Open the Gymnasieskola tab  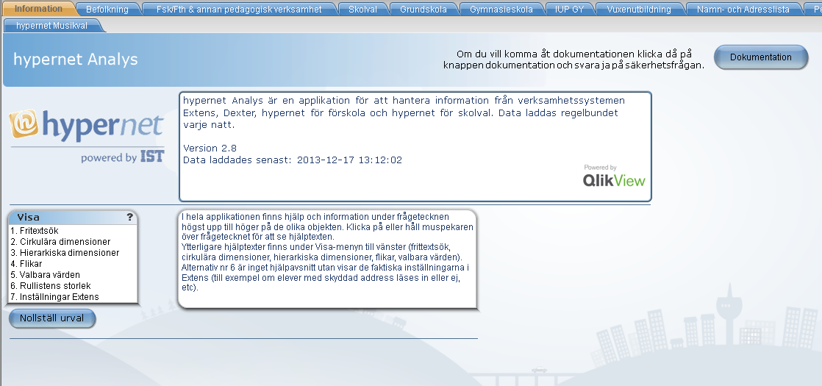click(x=501, y=10)
